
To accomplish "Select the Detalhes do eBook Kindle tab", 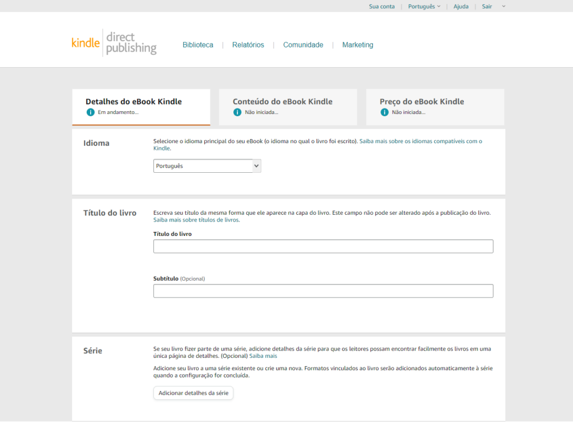I will click(141, 107).
